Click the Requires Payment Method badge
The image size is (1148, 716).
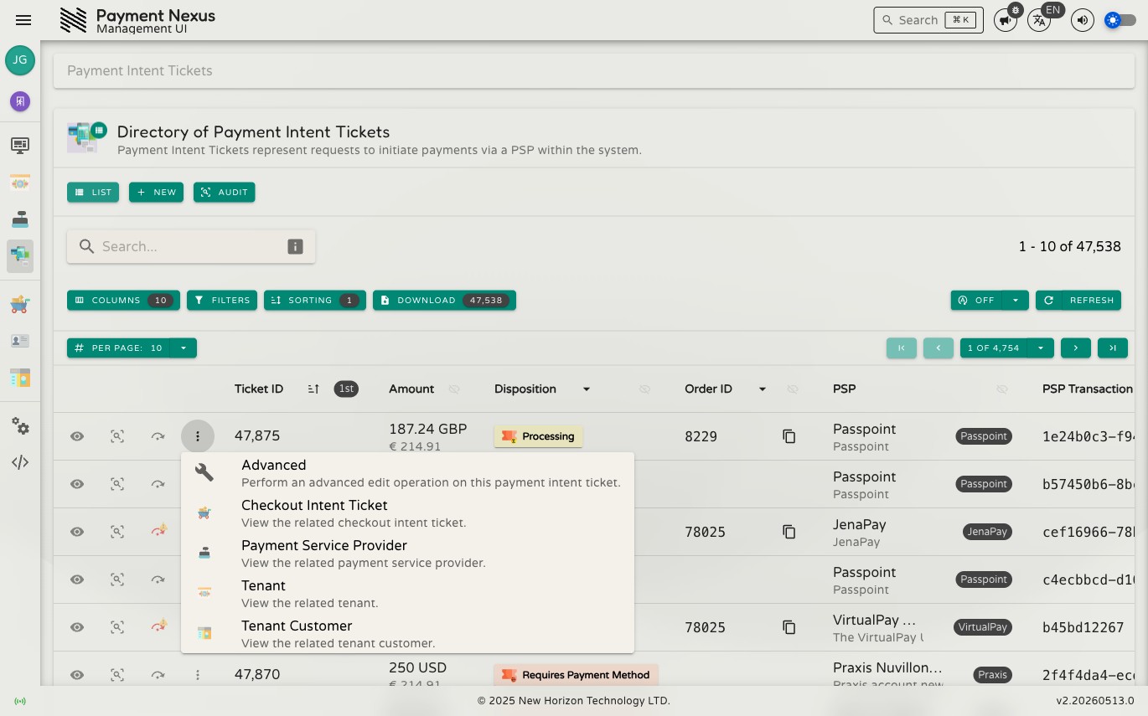(577, 675)
